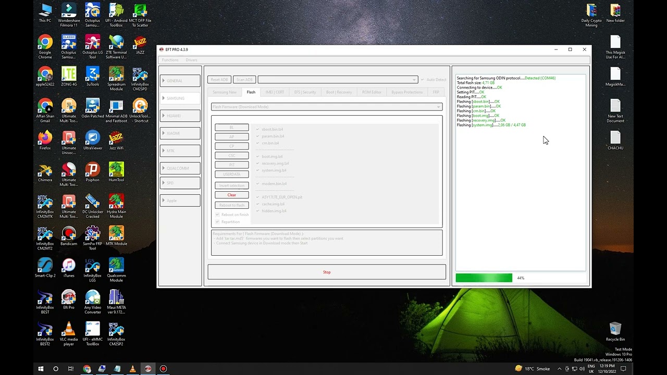The height and width of the screenshot is (375, 667).
Task: Open DC Unlocker Cracked desktop icon
Action: click(93, 206)
